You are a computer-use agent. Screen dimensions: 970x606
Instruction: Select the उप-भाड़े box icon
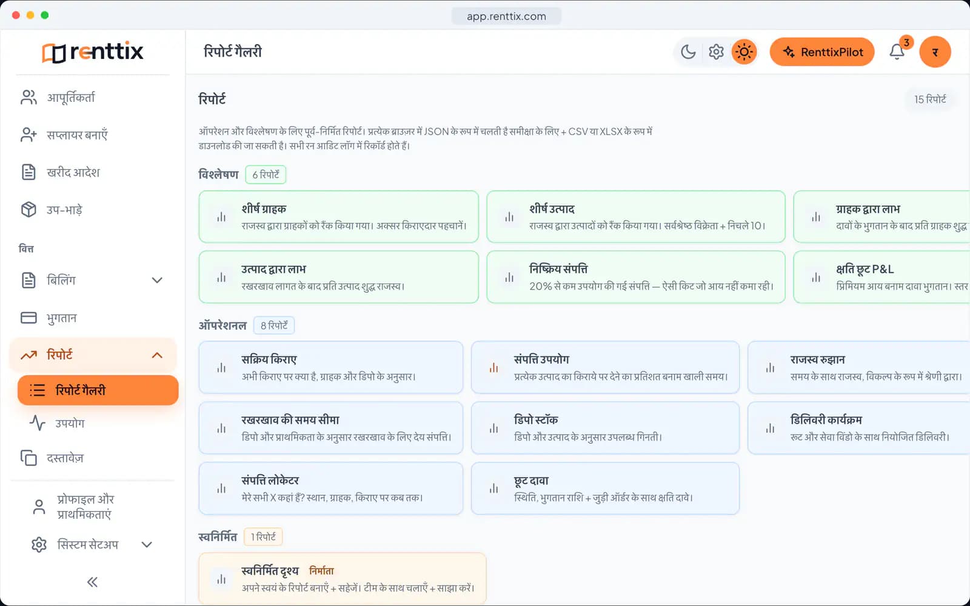tap(28, 210)
